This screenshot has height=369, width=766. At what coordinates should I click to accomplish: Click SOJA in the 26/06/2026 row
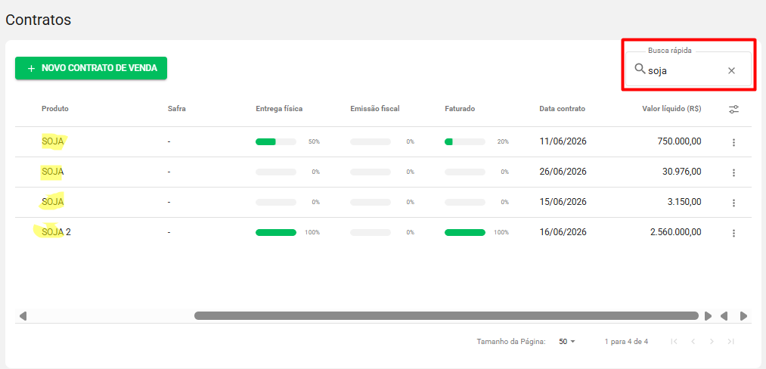coord(53,172)
